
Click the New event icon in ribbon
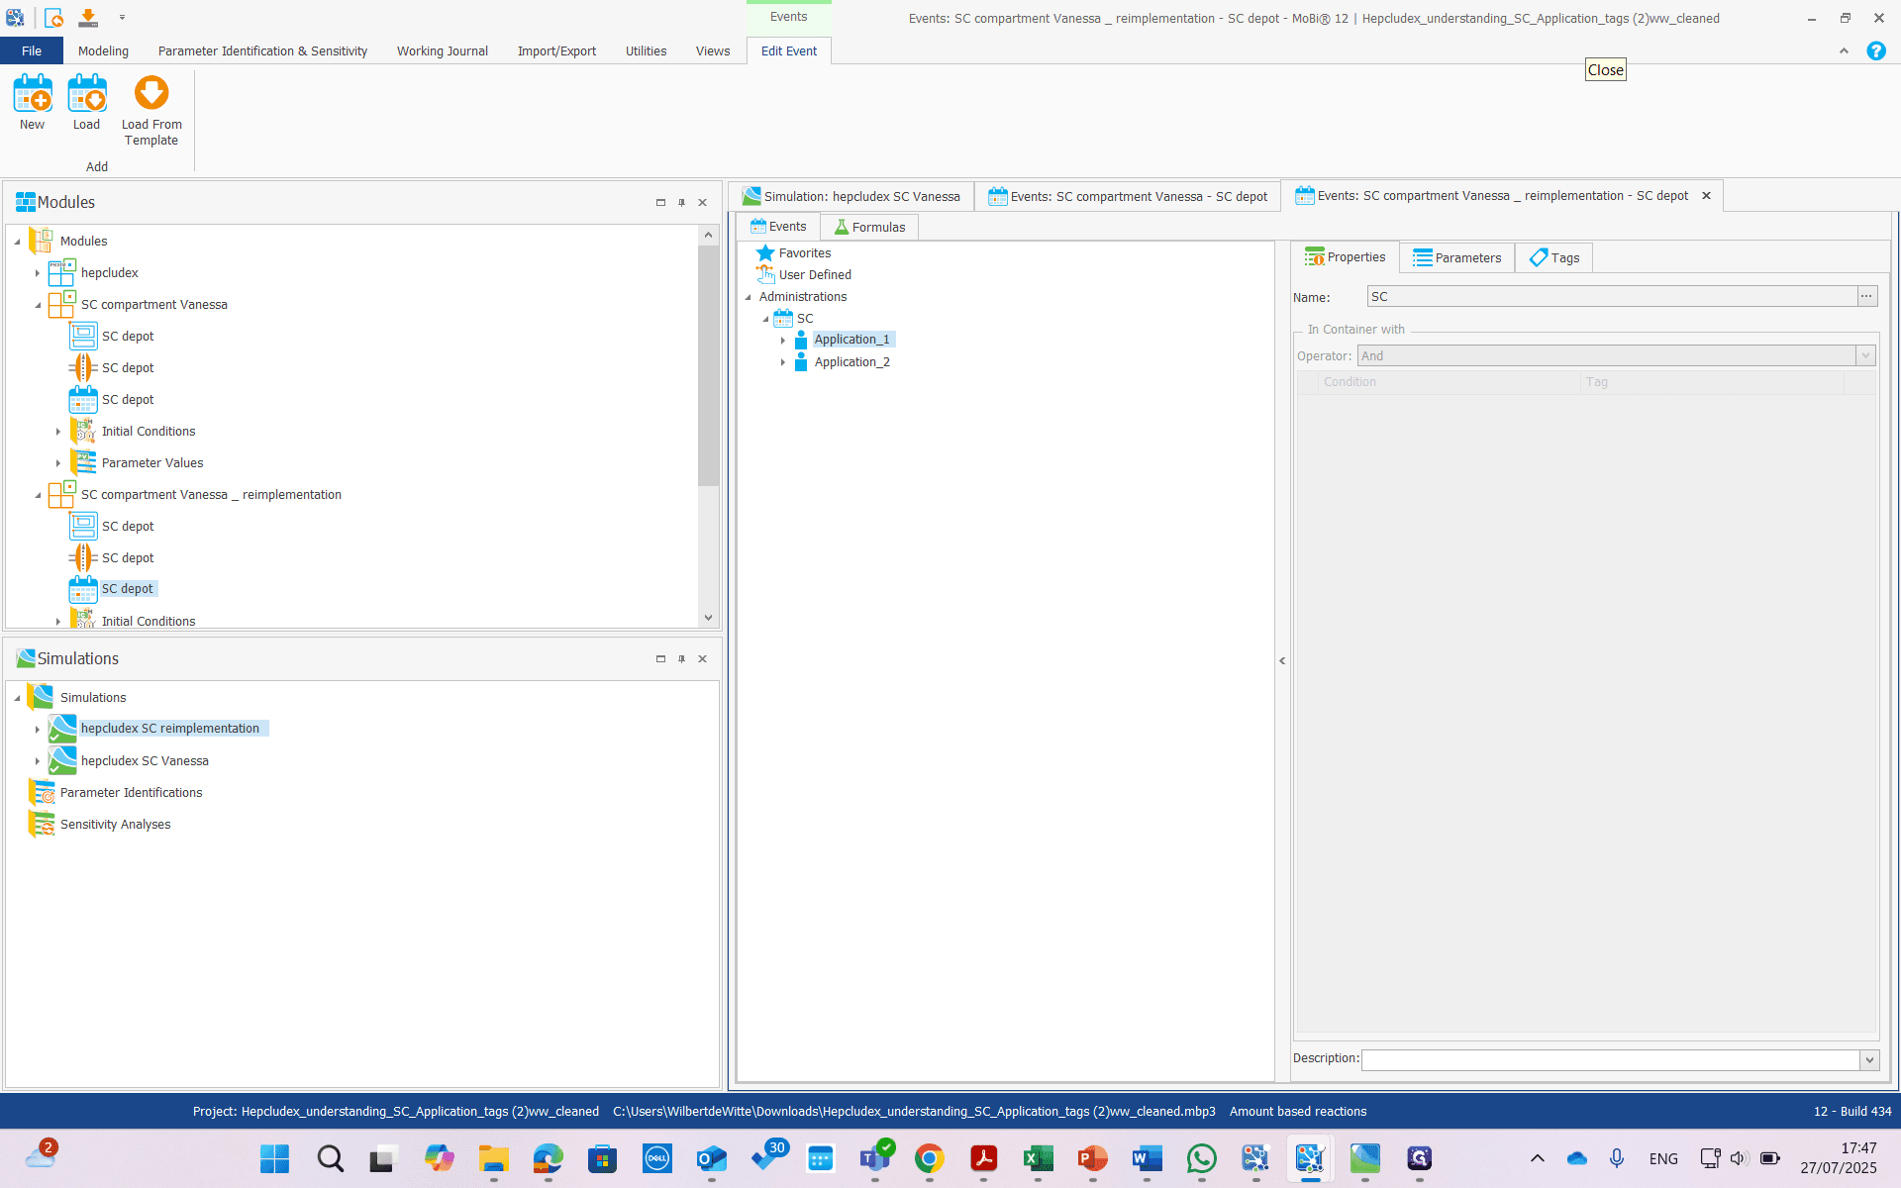coord(33,95)
